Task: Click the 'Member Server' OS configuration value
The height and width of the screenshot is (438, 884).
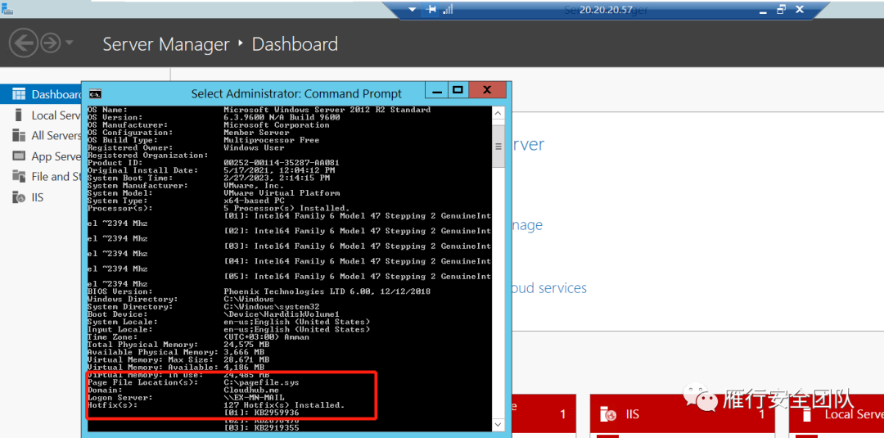Action: [256, 133]
